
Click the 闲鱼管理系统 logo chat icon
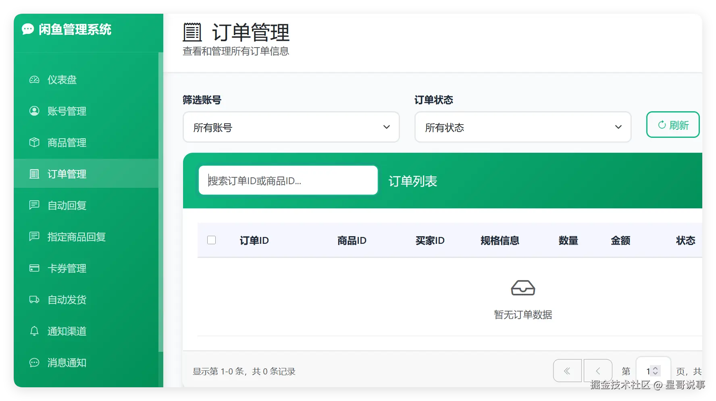pyautogui.click(x=27, y=29)
